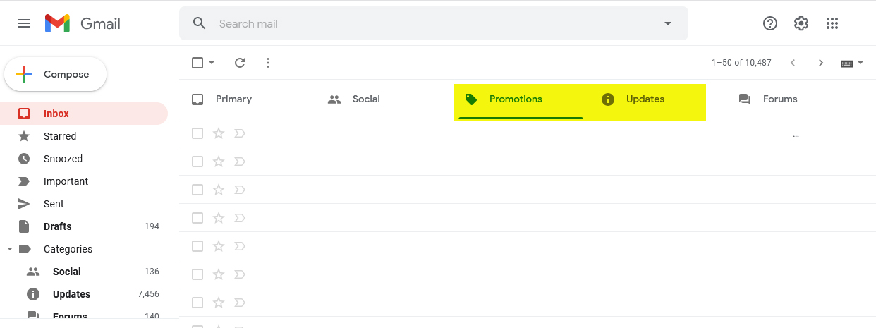This screenshot has width=876, height=328.
Task: Star the second email row
Action: (219, 162)
